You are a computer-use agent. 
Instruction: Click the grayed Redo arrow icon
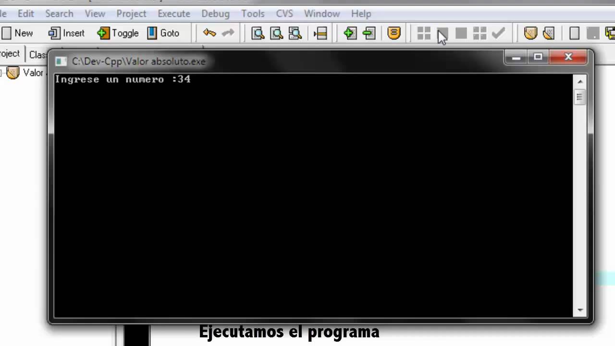click(228, 33)
